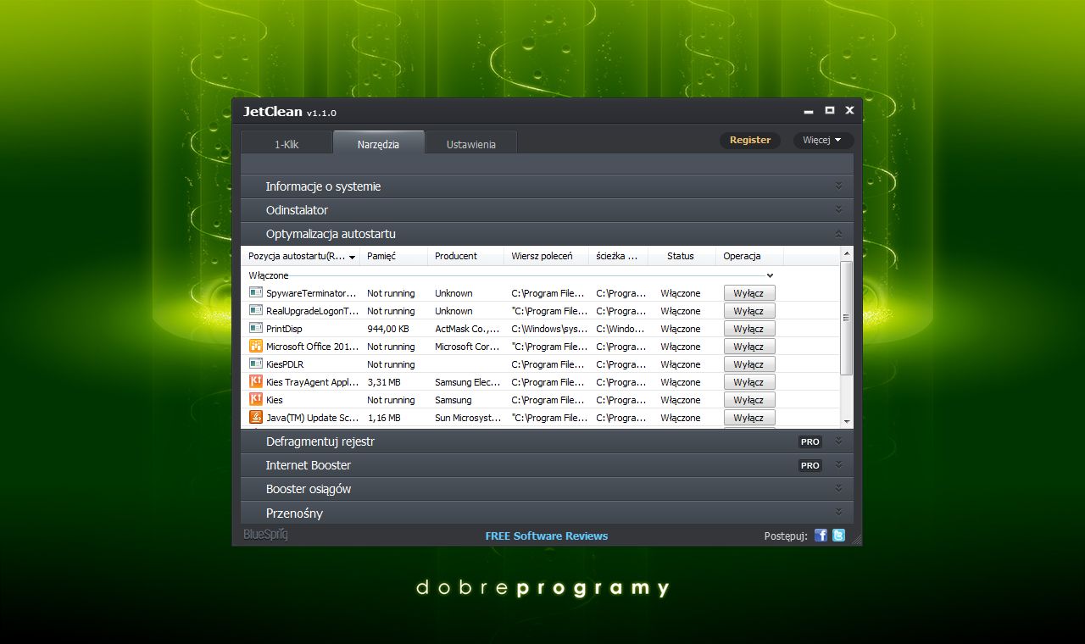Open the Ustawienia tab
1085x644 pixels.
tap(471, 144)
